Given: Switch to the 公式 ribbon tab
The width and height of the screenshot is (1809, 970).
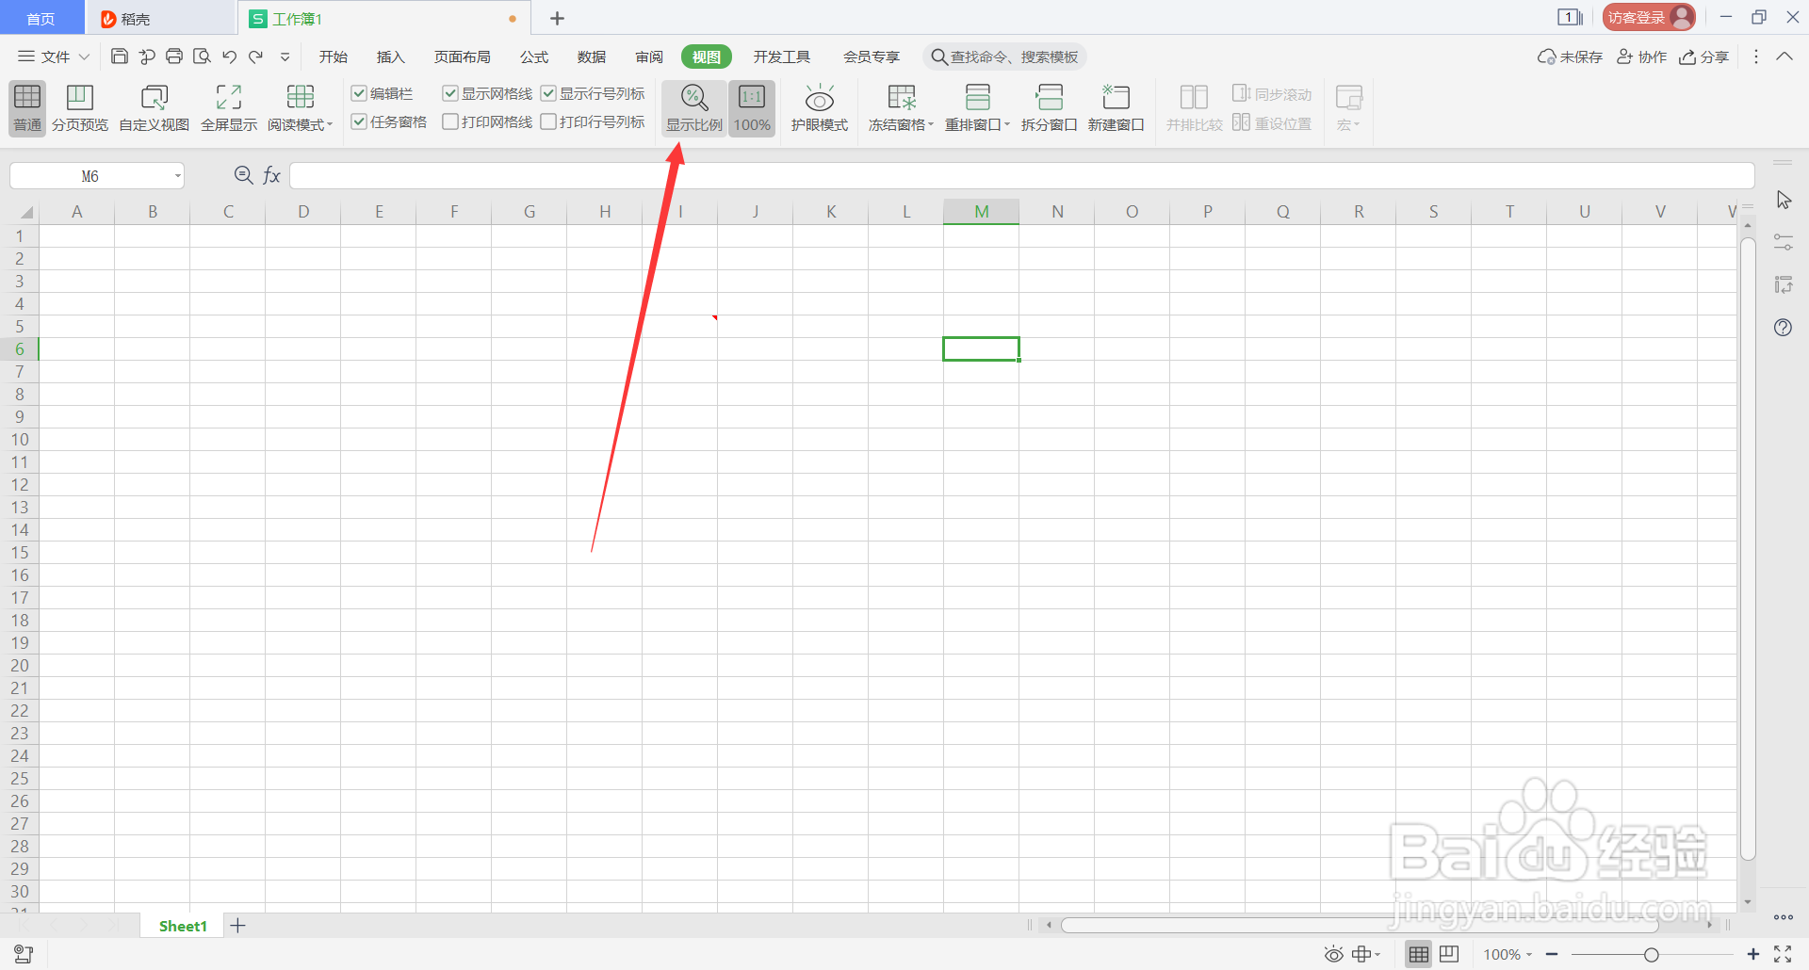Looking at the screenshot, I should (x=534, y=57).
